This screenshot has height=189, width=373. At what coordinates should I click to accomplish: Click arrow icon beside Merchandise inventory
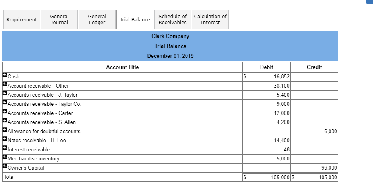point(5,157)
